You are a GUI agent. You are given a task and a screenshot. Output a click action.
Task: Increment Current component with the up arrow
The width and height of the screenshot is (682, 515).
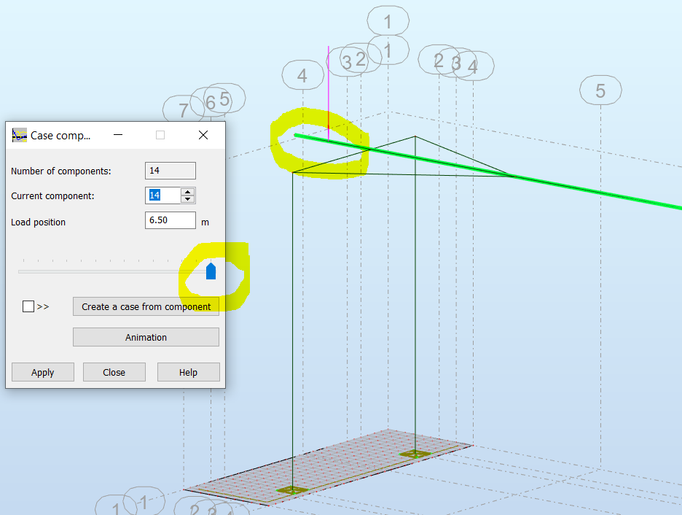pos(187,191)
